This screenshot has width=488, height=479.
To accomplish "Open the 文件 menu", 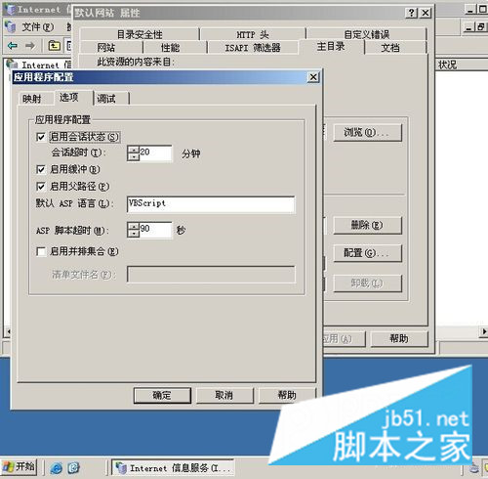I will [x=37, y=27].
